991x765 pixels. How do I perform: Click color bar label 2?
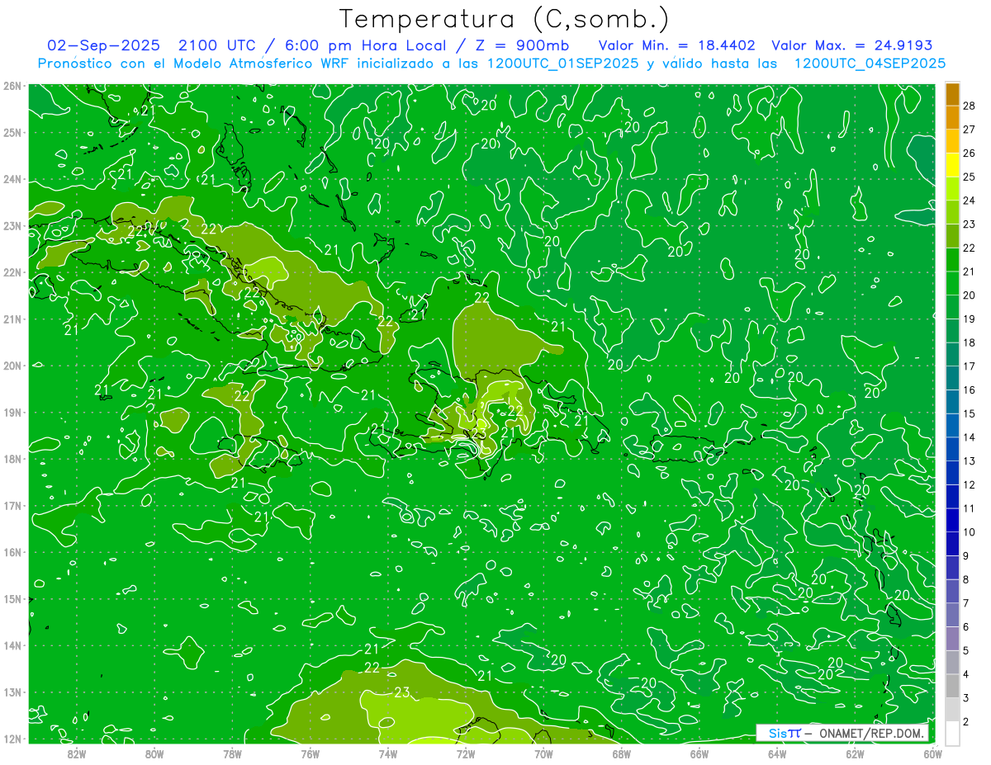coord(966,721)
